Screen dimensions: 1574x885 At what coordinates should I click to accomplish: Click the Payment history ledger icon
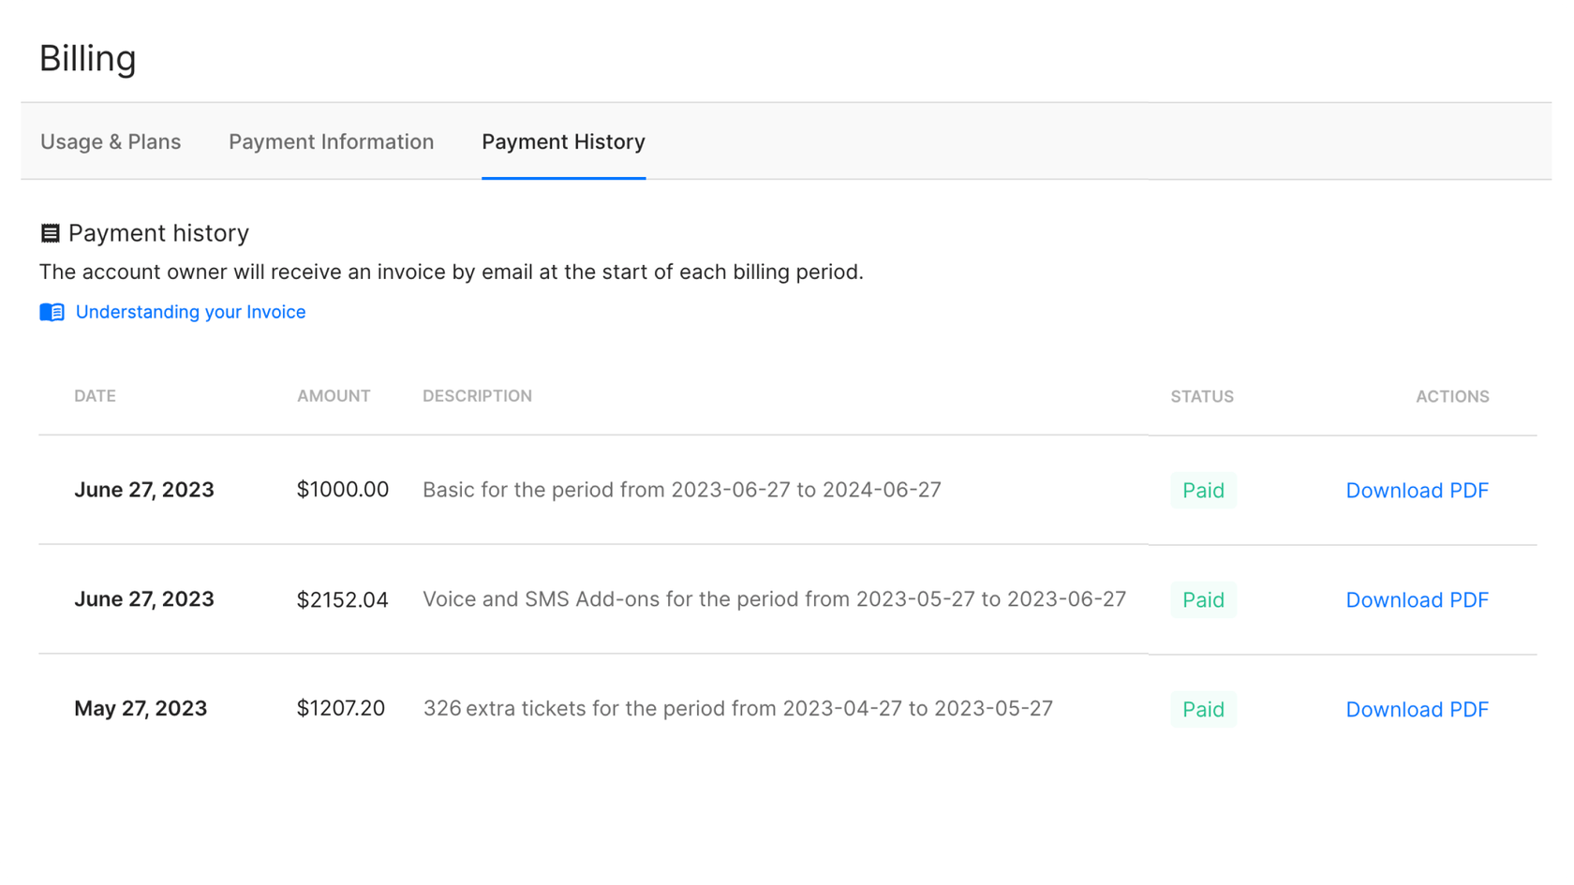point(50,232)
